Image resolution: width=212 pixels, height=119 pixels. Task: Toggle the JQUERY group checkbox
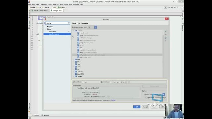tap(76, 31)
